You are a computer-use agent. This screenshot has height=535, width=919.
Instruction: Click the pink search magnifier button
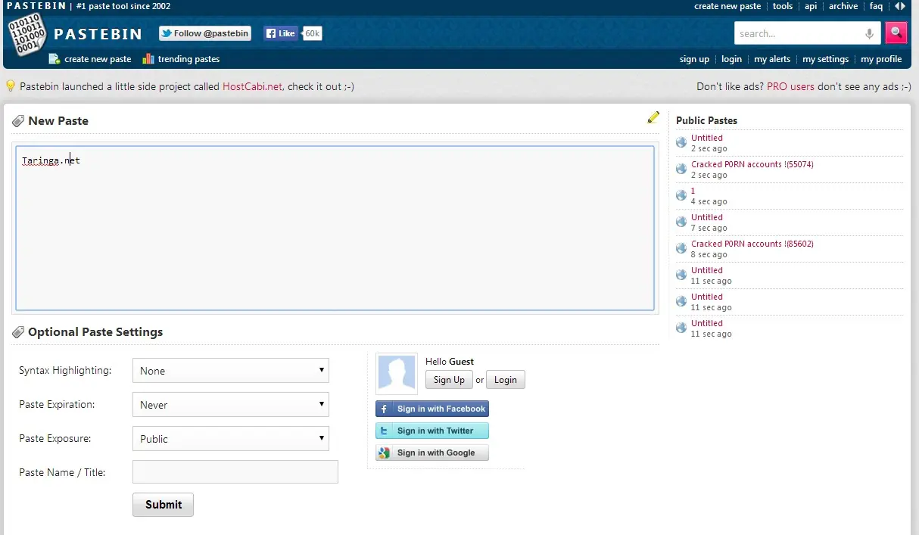point(896,33)
